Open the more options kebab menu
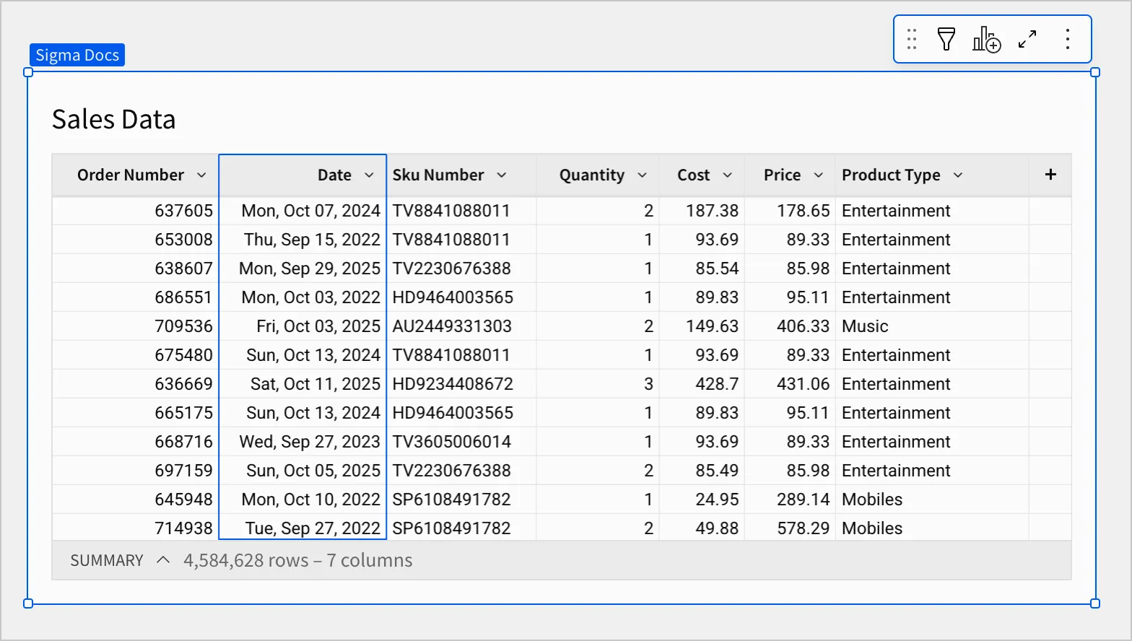Image resolution: width=1132 pixels, height=641 pixels. [1067, 39]
